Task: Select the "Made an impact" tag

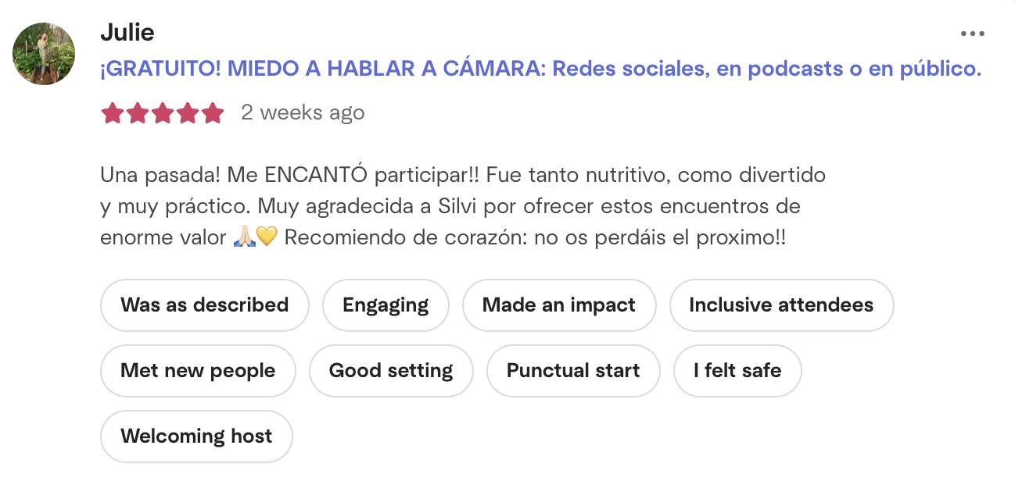Action: pyautogui.click(x=558, y=305)
